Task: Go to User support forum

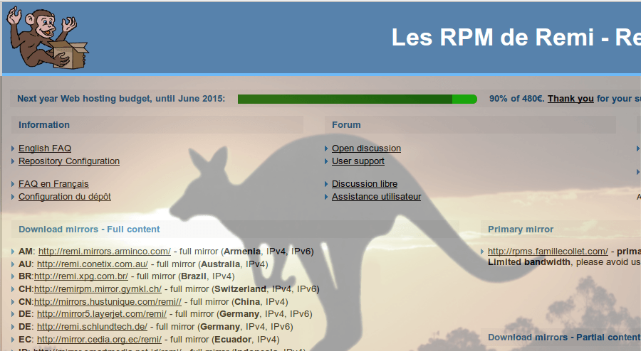Action: click(x=358, y=161)
